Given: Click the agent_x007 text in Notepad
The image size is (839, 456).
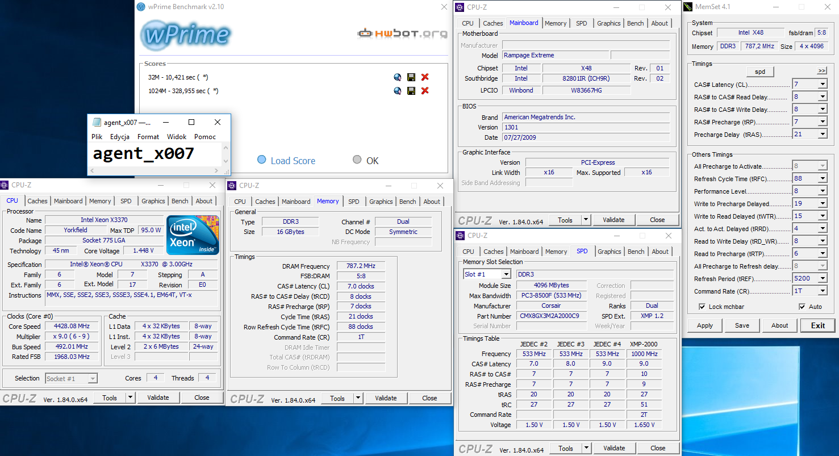Looking at the screenshot, I should 144,153.
